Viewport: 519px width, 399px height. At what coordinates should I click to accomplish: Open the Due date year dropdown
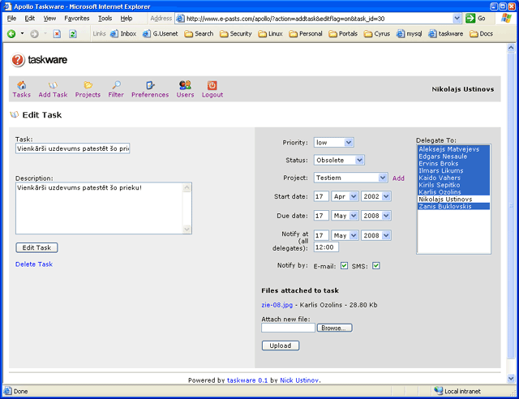(x=376, y=216)
